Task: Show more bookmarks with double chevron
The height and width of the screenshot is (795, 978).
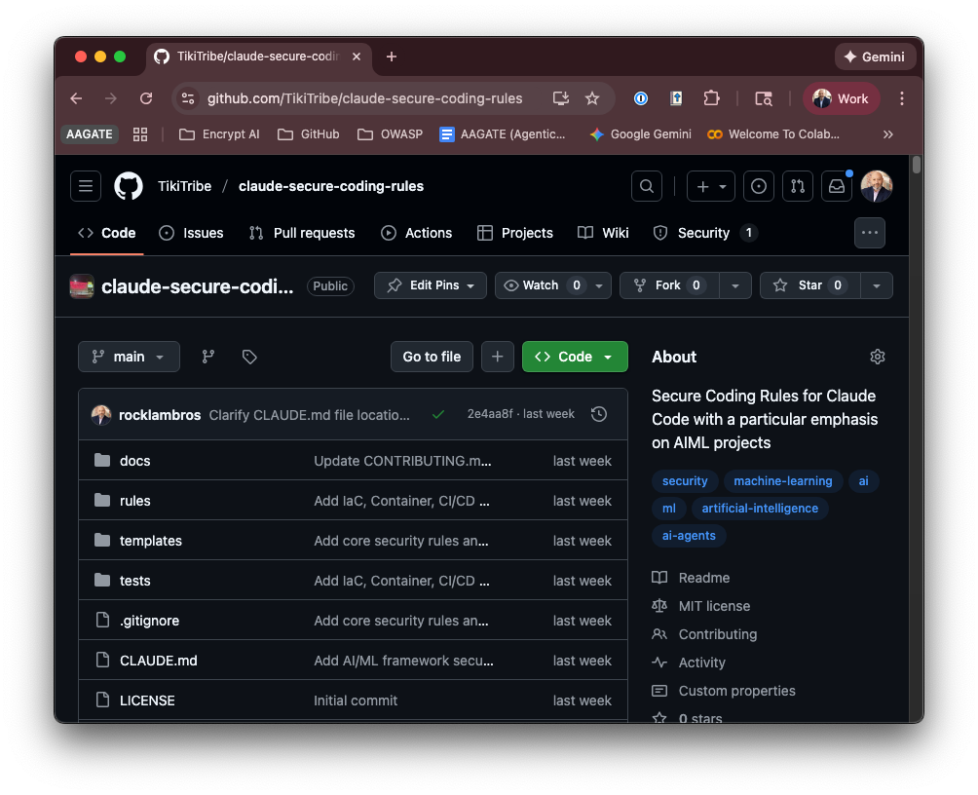Action: (887, 134)
